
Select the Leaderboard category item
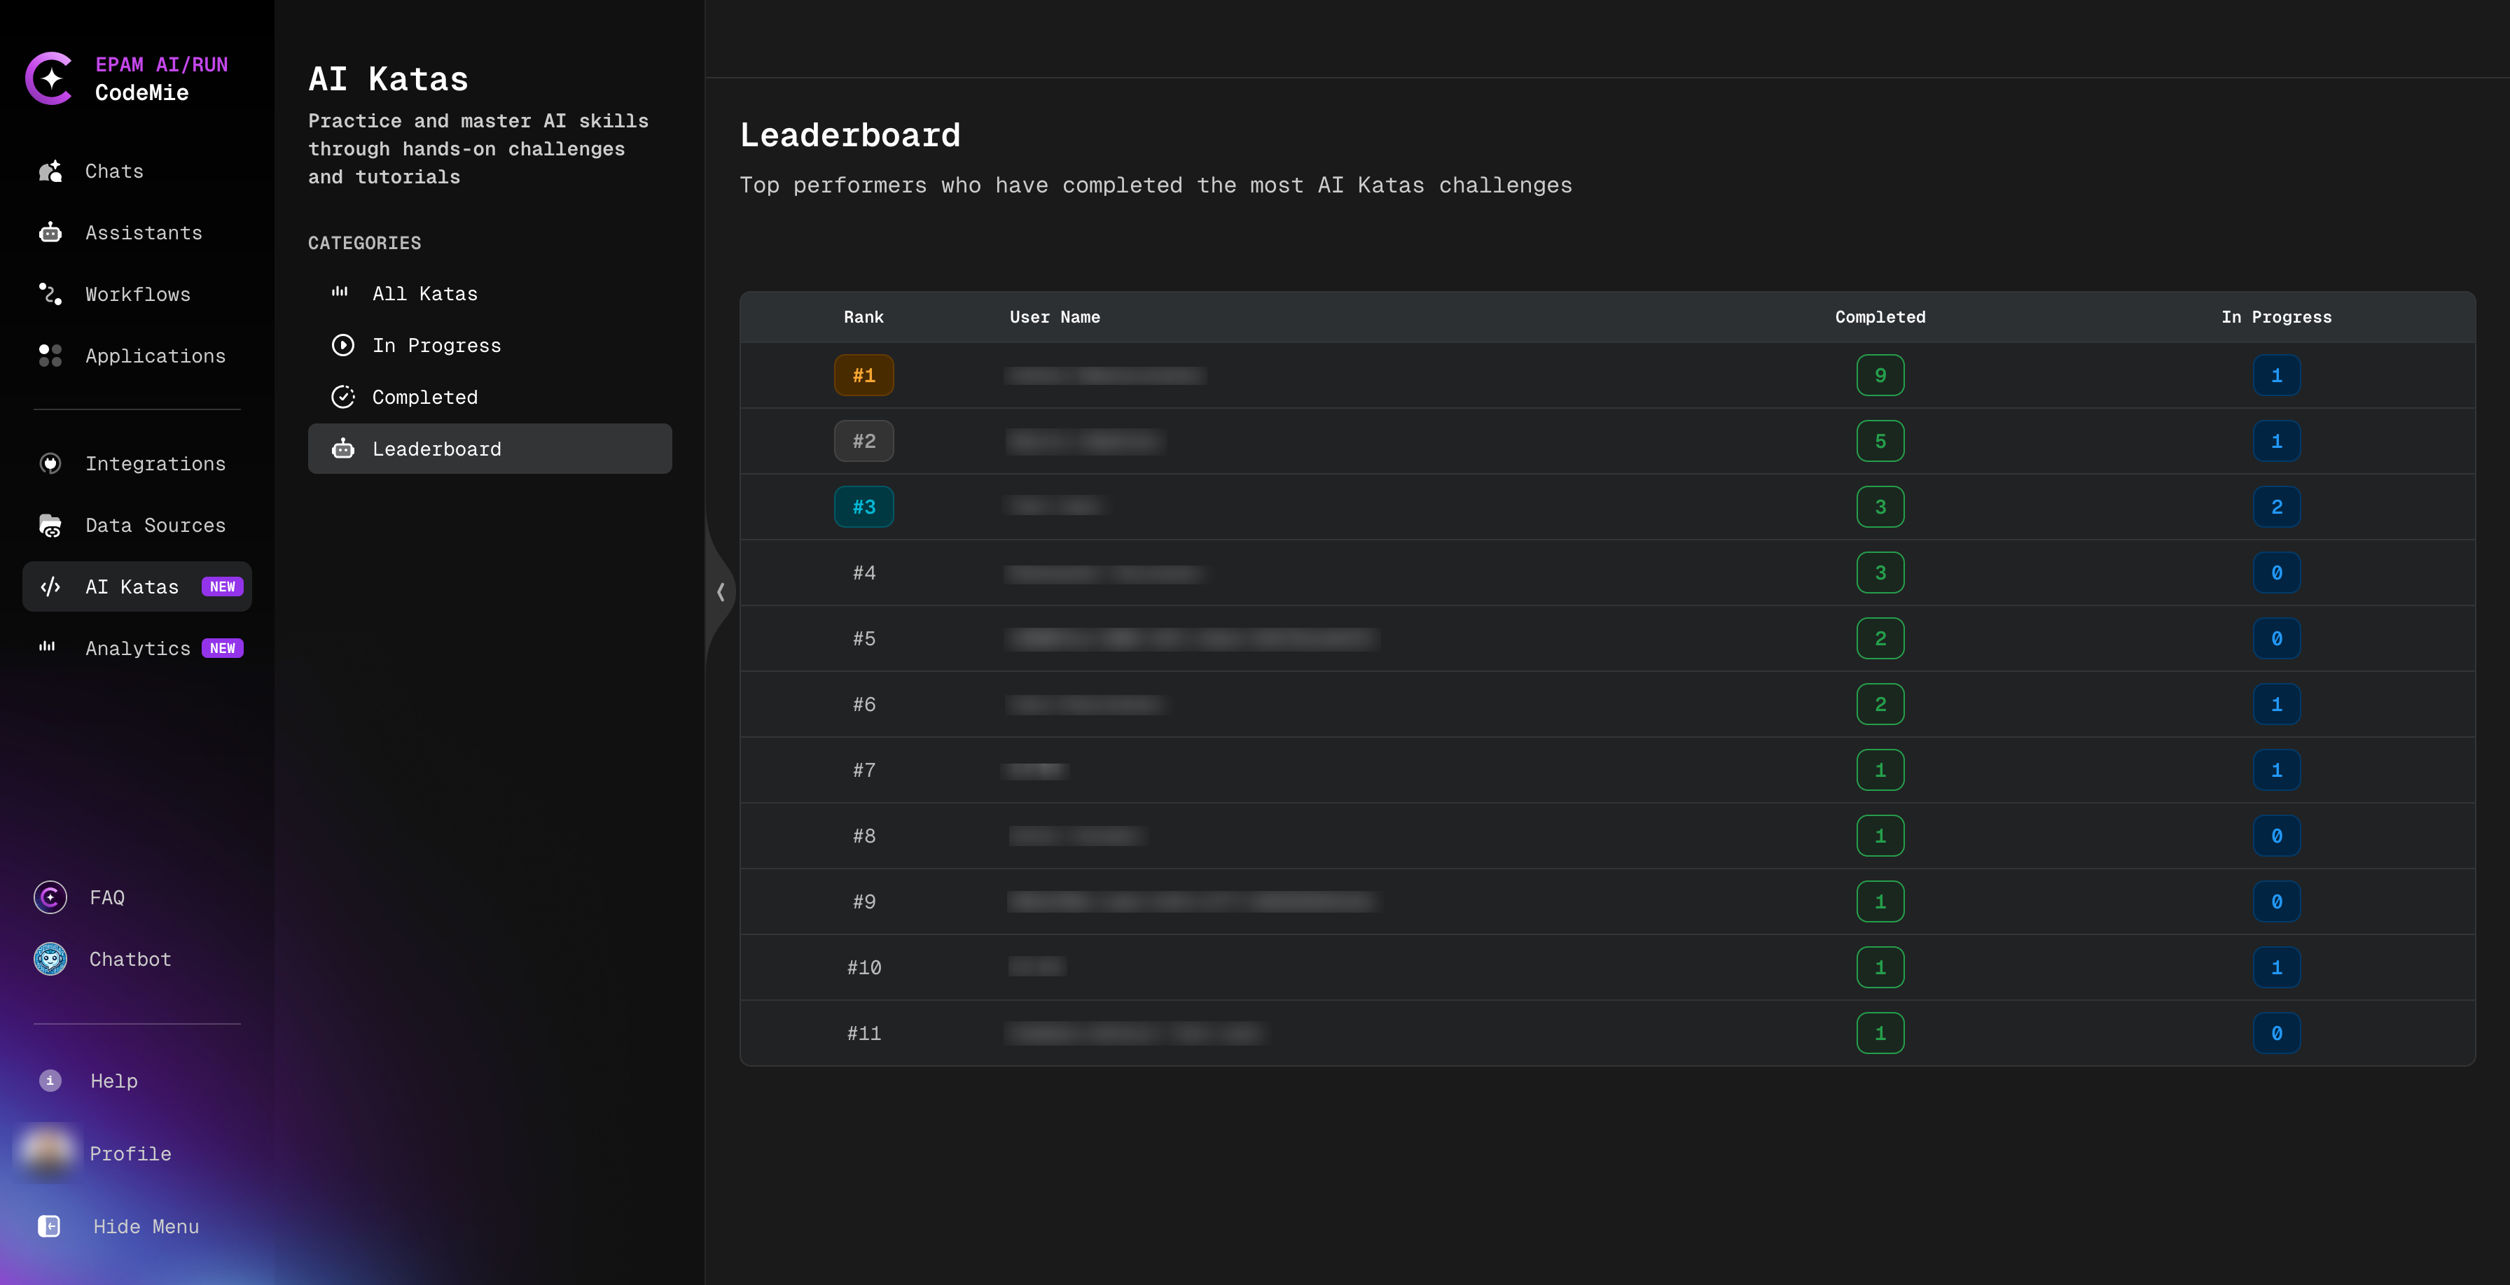tap(438, 449)
